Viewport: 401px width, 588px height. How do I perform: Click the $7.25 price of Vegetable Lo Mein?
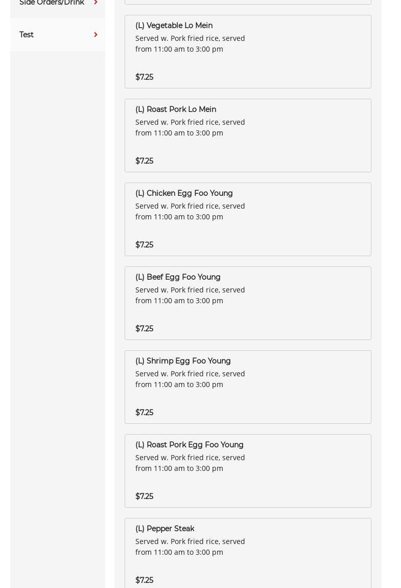click(144, 77)
